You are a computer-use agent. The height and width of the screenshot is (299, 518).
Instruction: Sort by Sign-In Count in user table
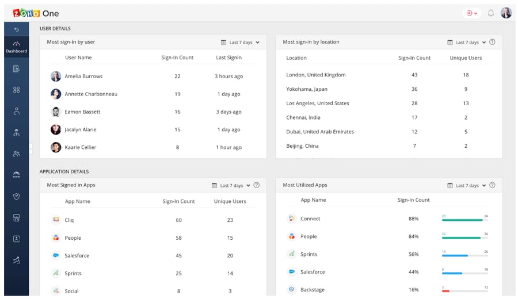tap(177, 57)
